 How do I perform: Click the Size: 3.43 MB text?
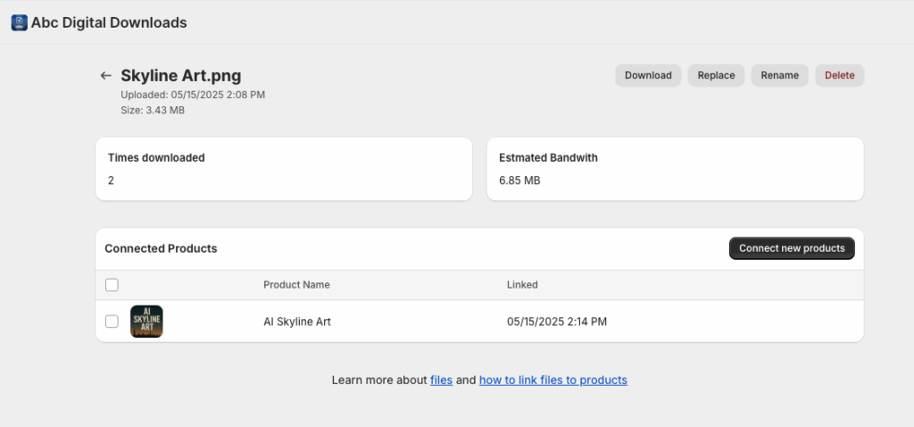pos(153,110)
